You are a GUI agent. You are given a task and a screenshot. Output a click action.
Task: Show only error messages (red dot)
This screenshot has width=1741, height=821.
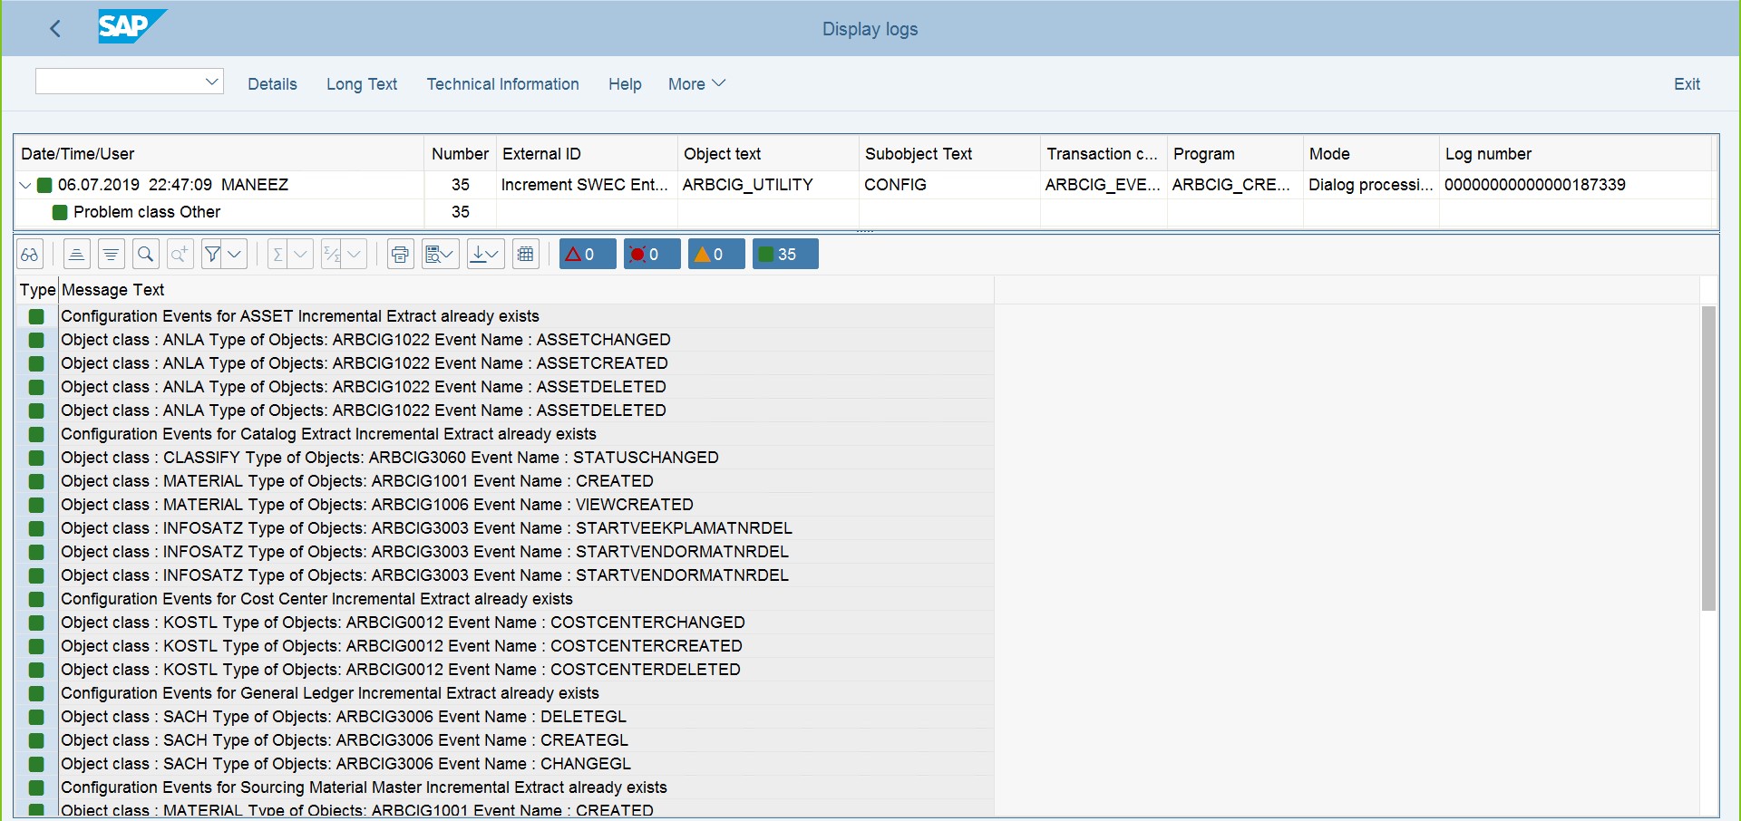click(x=651, y=254)
